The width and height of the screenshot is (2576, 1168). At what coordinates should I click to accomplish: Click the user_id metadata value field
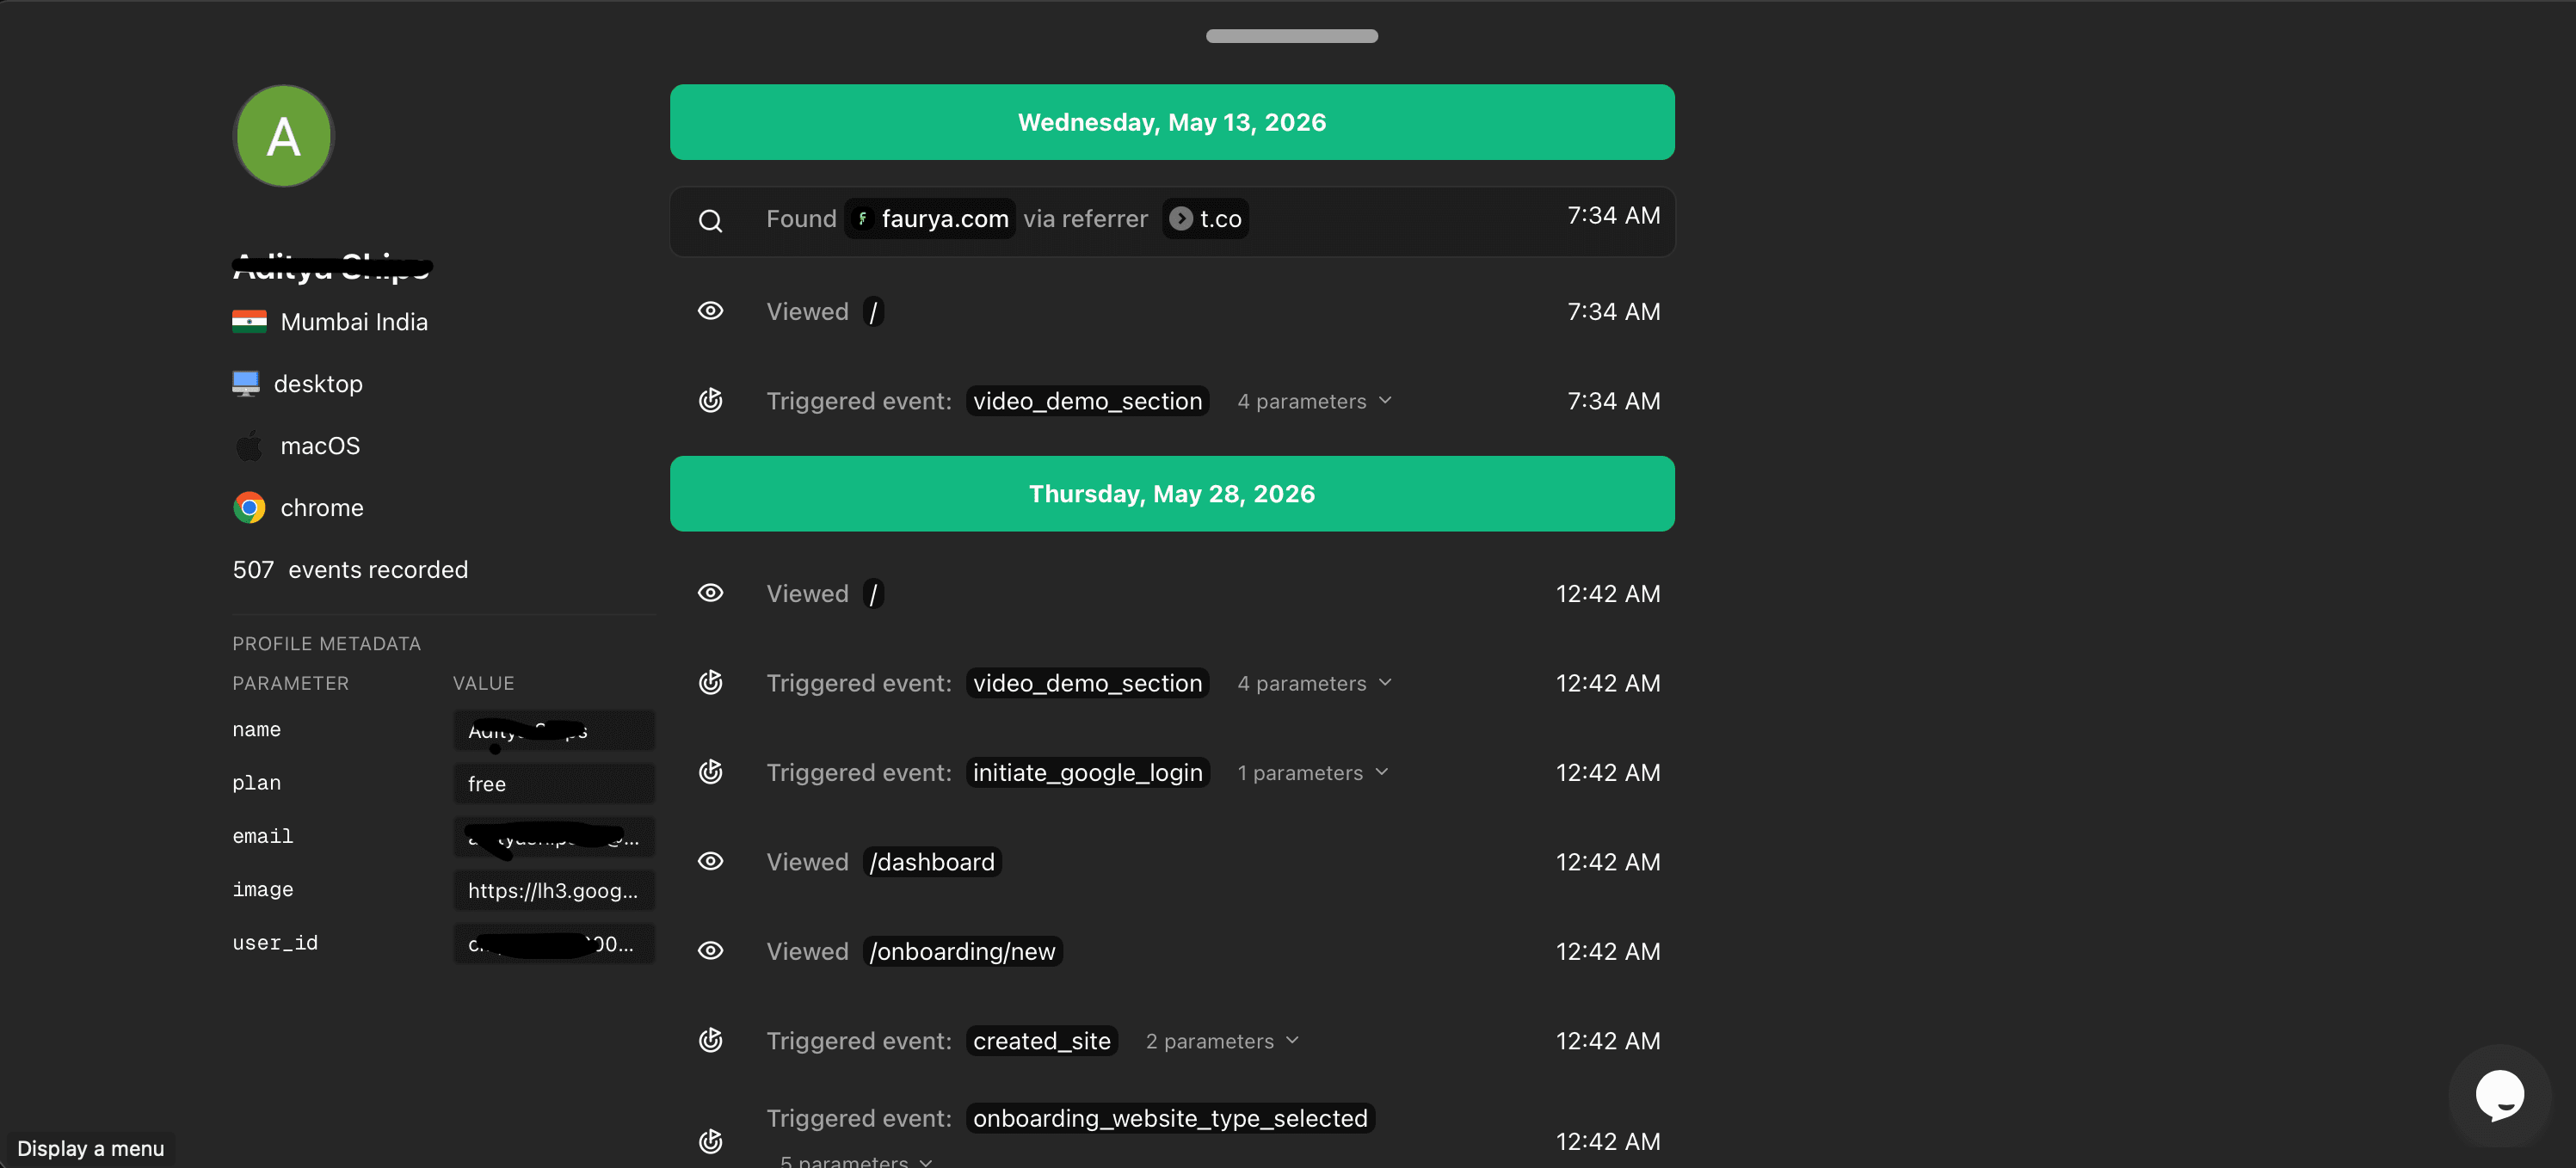(x=554, y=944)
